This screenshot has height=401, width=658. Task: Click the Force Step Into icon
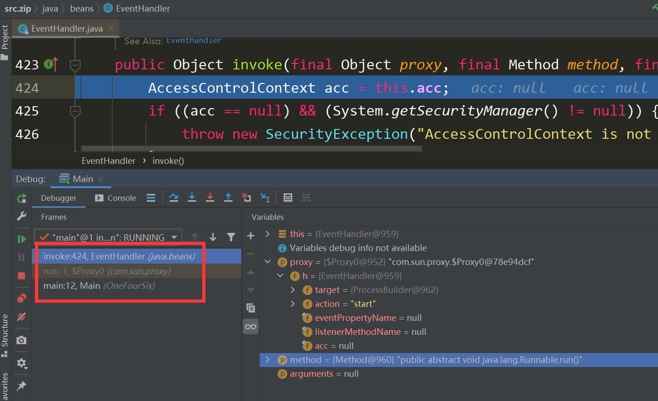coord(210,197)
